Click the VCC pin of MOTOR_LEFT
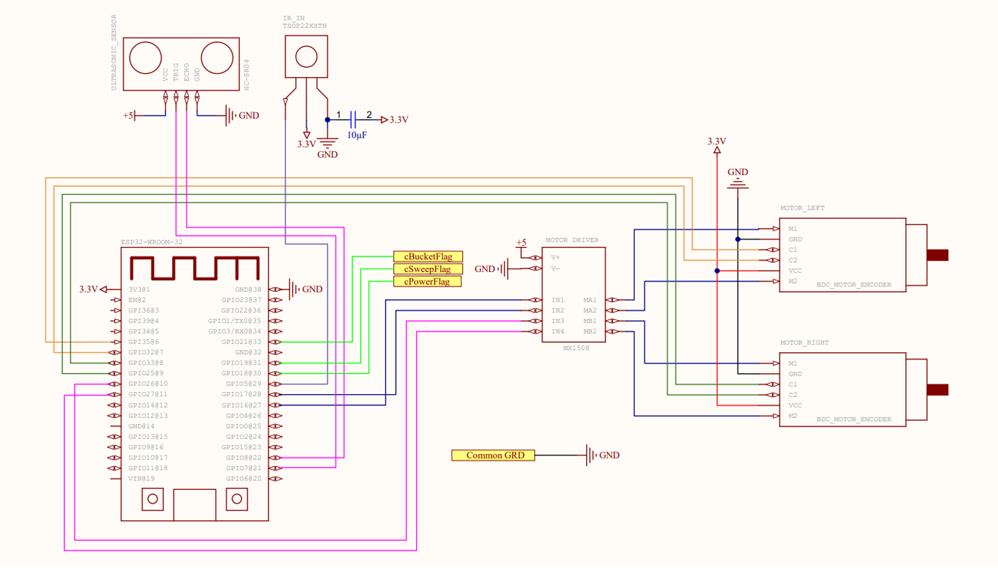Screen dimensions: 998x576 pyautogui.click(x=795, y=271)
